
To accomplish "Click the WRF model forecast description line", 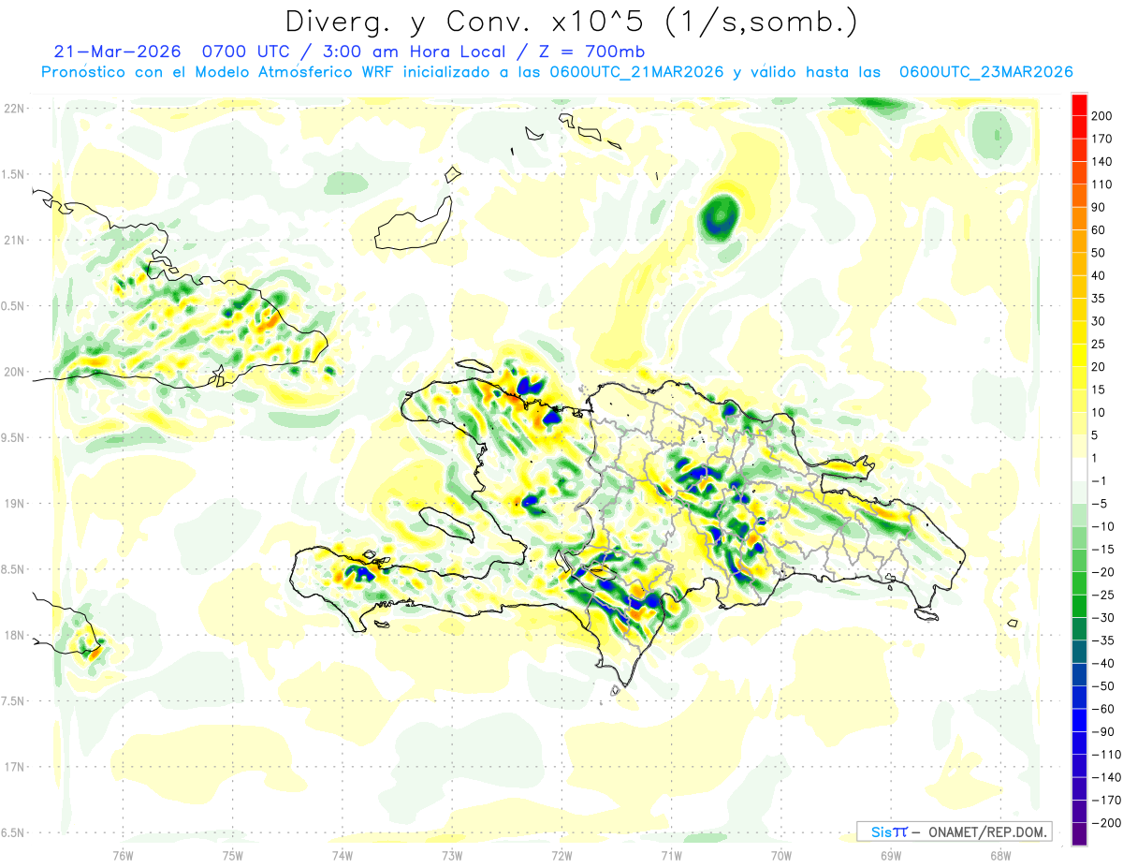I will coord(557,72).
